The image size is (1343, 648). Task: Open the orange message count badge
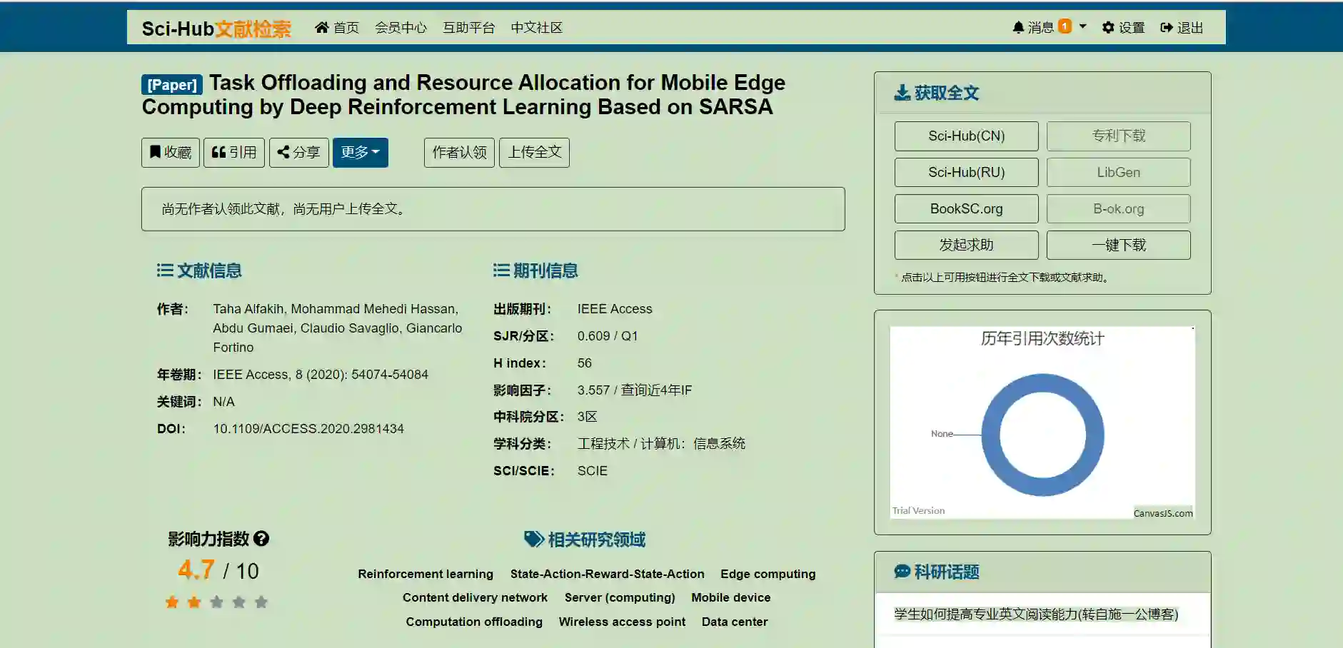(1065, 26)
